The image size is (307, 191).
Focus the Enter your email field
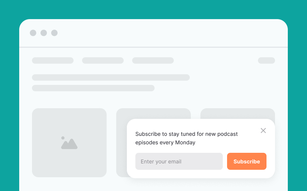pos(179,161)
